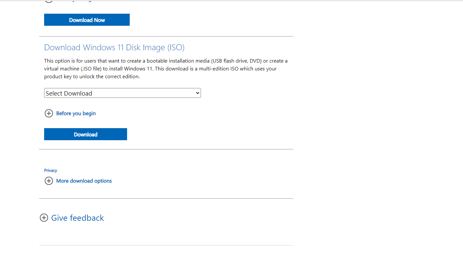The image size is (463, 254).
Task: Open the Privacy link
Action: [x=51, y=171]
